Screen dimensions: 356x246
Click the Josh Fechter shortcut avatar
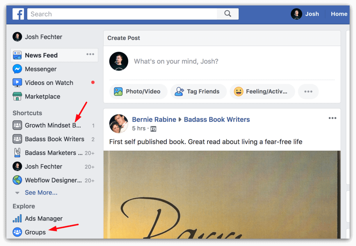pyautogui.click(x=17, y=167)
